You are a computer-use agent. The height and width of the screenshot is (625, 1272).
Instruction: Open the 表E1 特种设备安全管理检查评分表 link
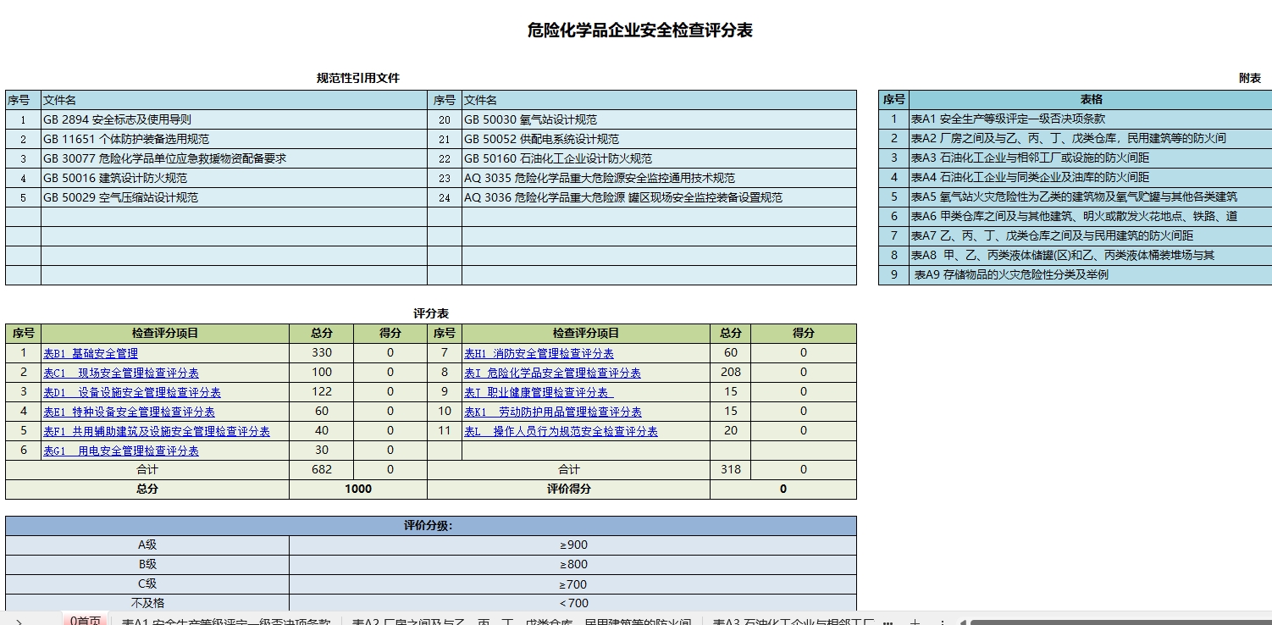[x=129, y=412]
